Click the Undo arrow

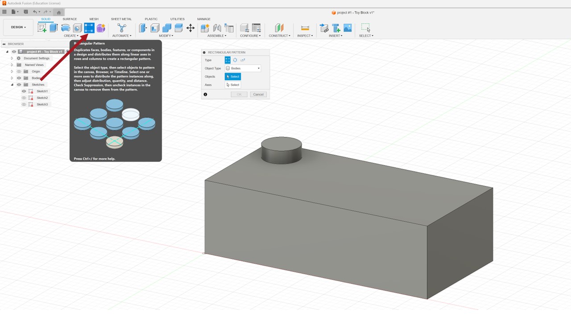pyautogui.click(x=35, y=12)
